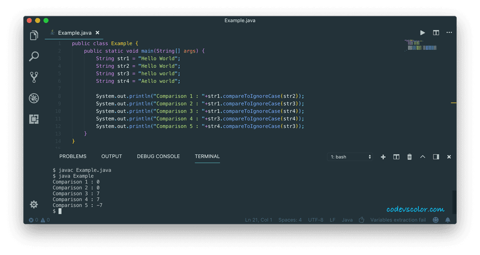
Task: Split the editor to the side
Action: pos(436,33)
